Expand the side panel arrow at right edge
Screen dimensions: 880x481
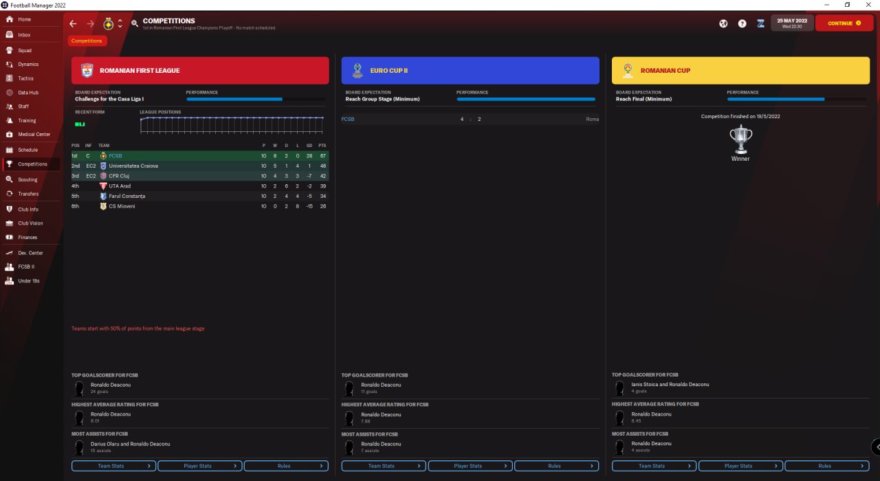point(876,447)
